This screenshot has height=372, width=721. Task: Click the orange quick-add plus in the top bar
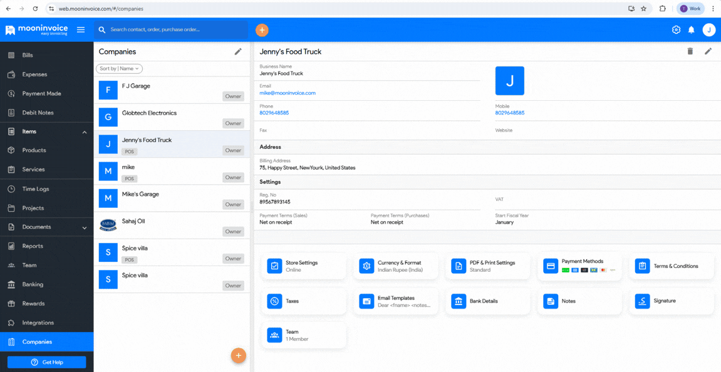coord(262,30)
